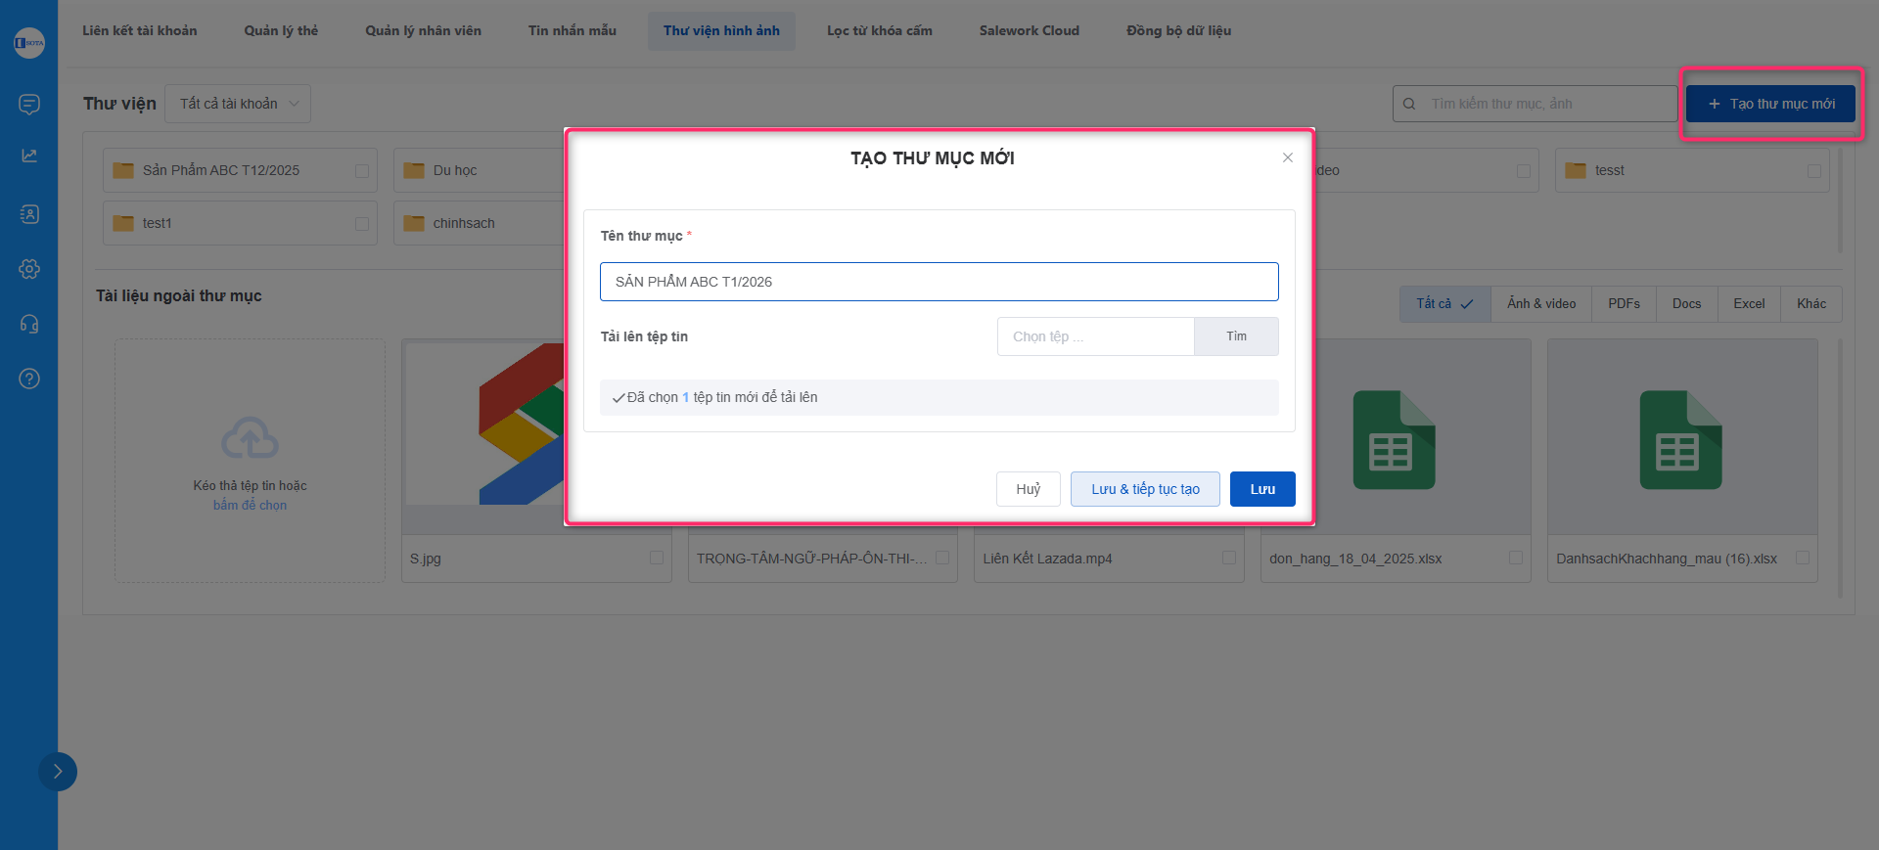Open the contacts sidebar icon
Viewport: 1879px width, 850px height.
tap(29, 214)
